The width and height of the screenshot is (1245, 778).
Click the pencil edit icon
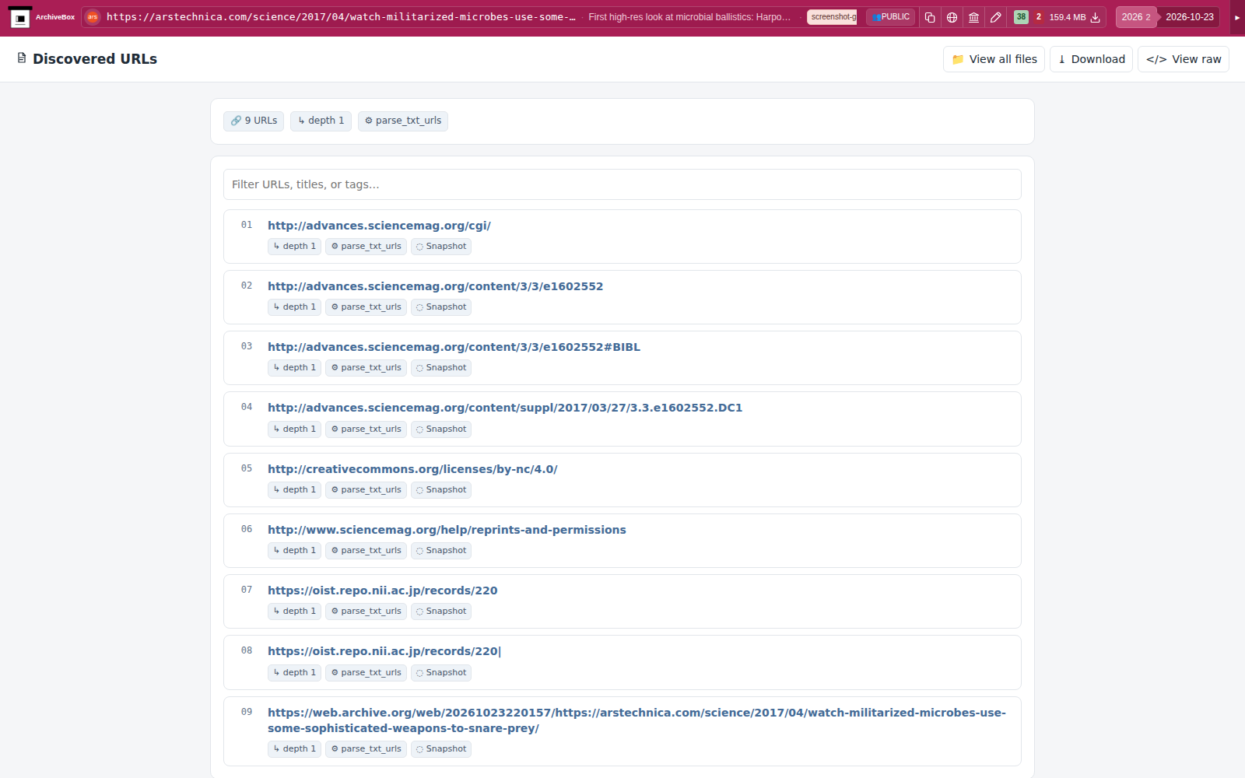point(995,17)
